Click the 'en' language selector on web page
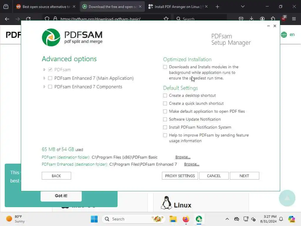The height and width of the screenshot is (226, 301). point(292,35)
